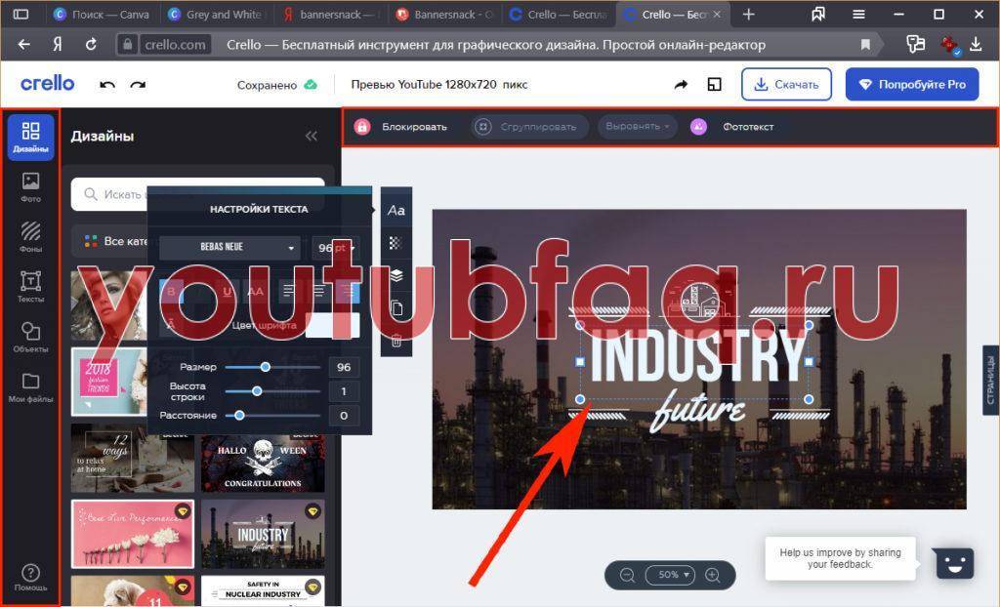
Task: Open the Фоны backgrounds section
Action: coord(30,237)
